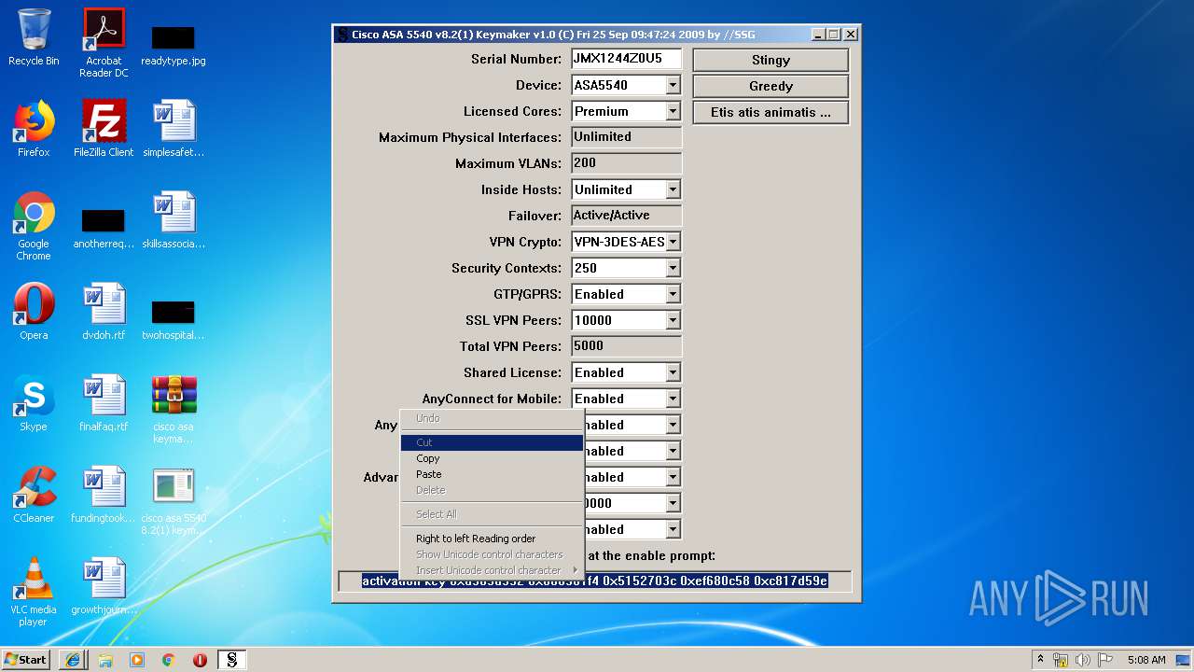Open the cisco asa keyma... archive

[x=174, y=410]
